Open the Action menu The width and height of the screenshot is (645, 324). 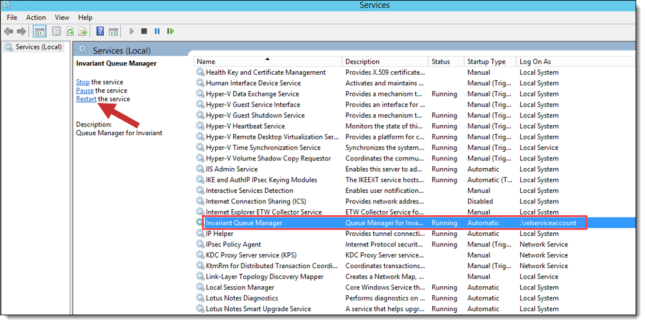36,18
